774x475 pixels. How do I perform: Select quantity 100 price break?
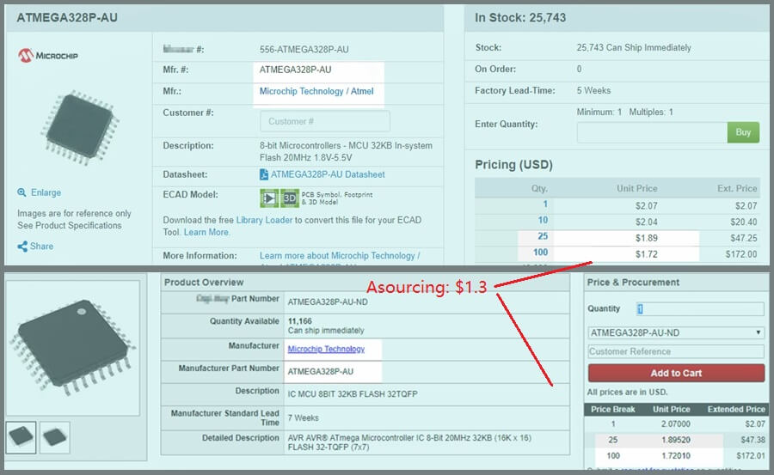[x=541, y=253]
